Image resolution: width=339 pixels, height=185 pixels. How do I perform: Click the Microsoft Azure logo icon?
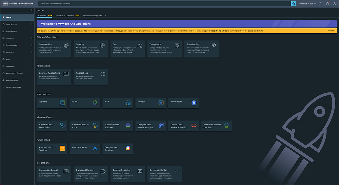tap(95, 148)
